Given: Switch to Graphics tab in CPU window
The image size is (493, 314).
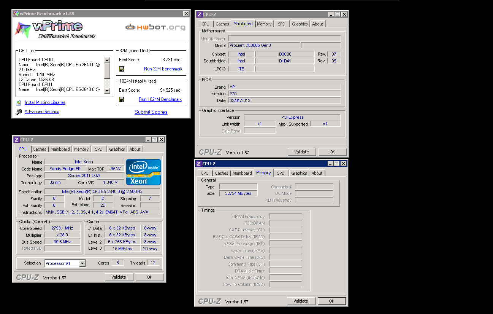Looking at the screenshot, I should [x=117, y=149].
